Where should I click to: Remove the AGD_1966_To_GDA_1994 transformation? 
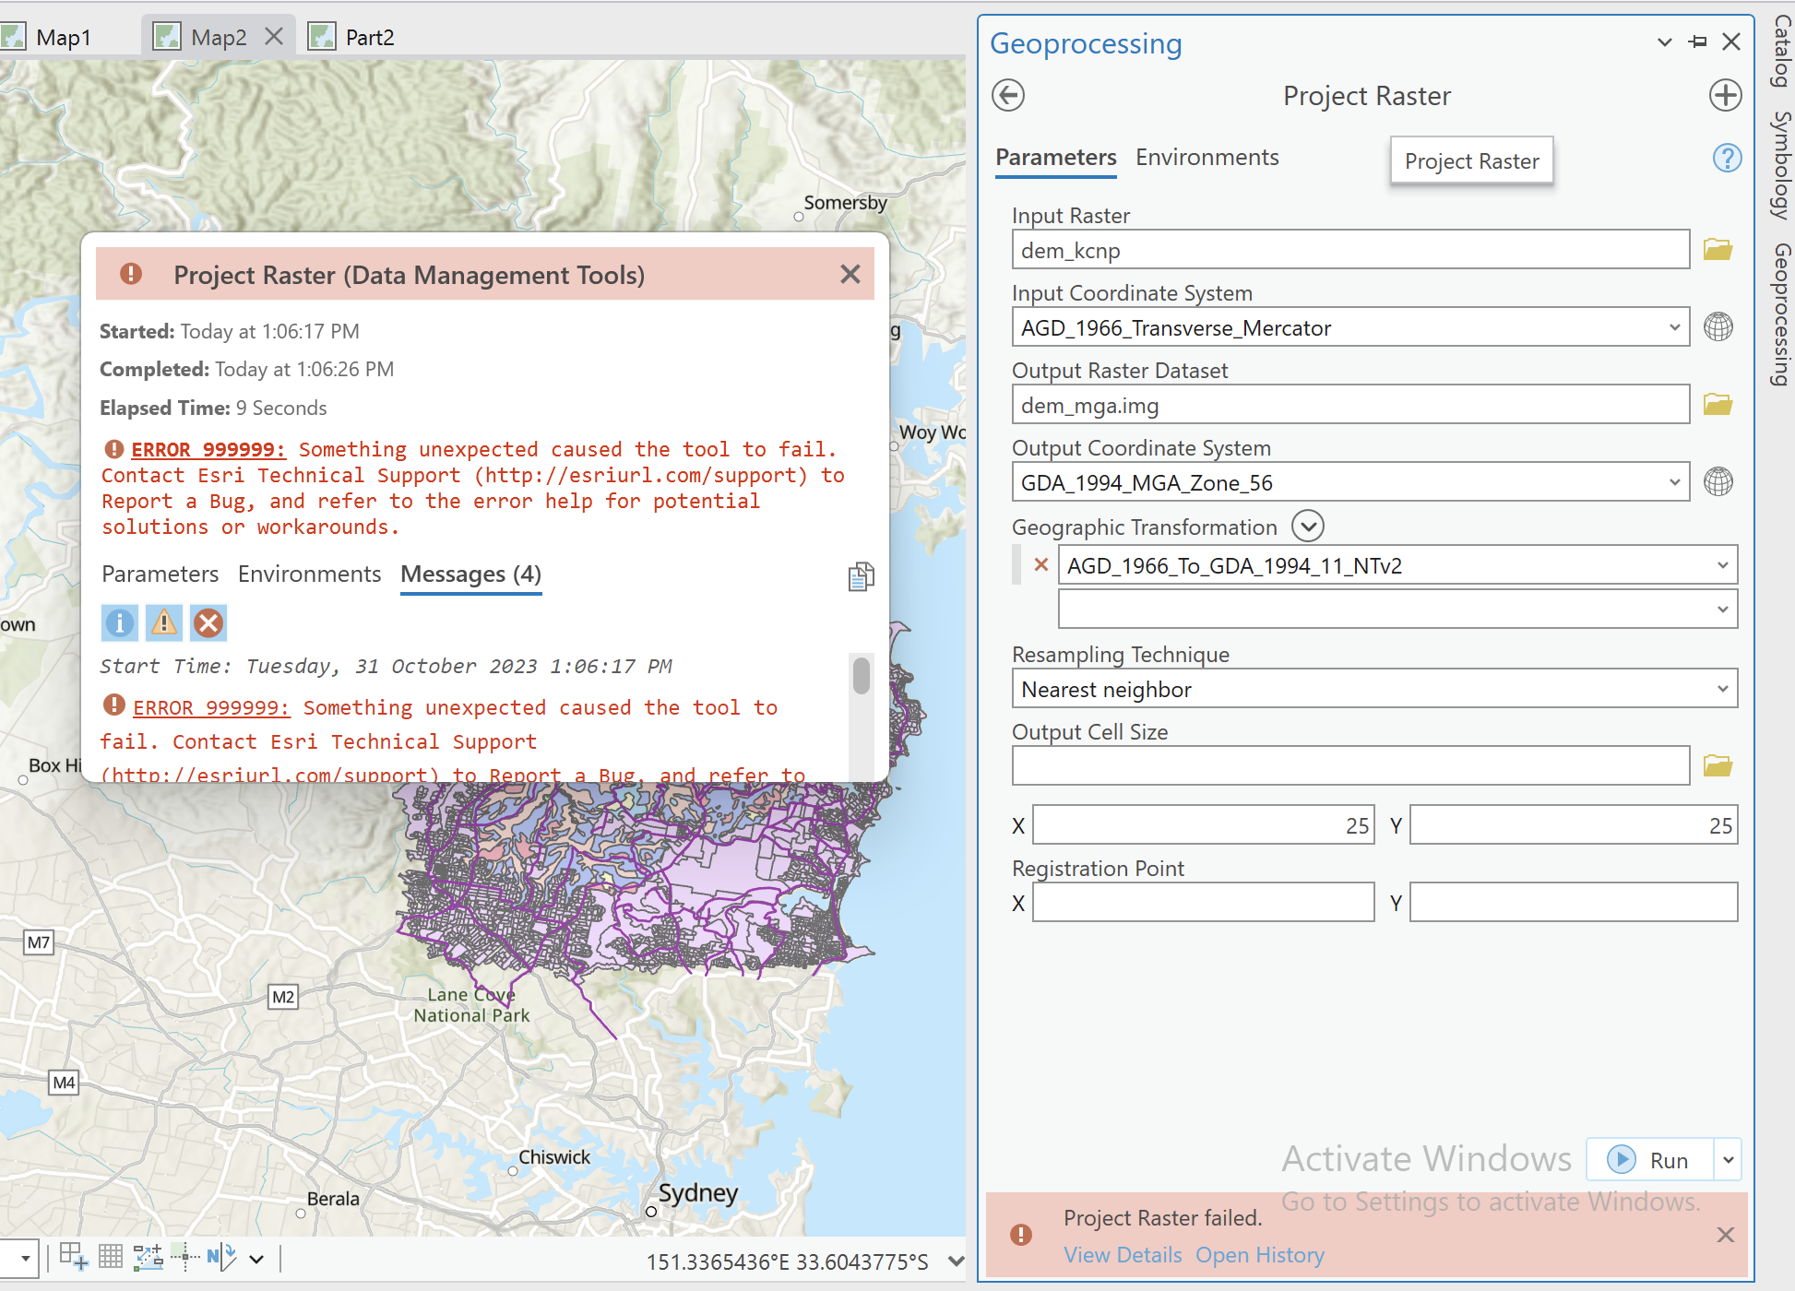coord(1040,564)
